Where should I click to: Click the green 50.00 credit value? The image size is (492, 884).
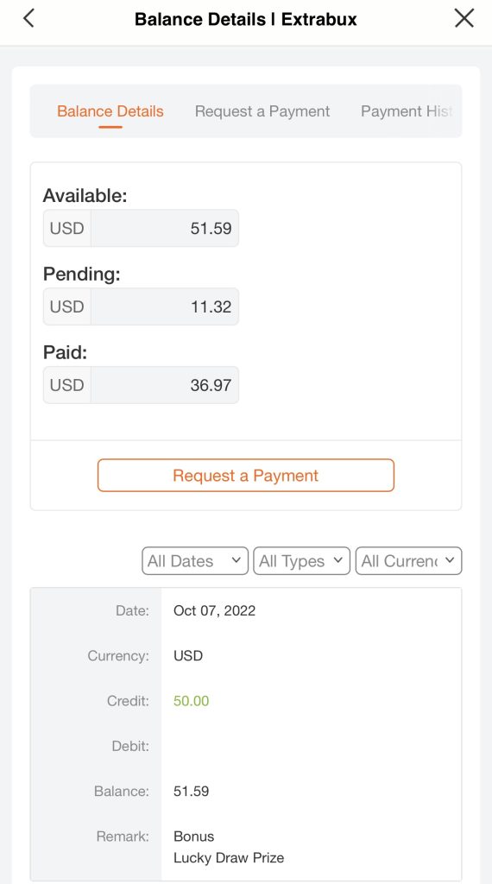click(x=191, y=701)
